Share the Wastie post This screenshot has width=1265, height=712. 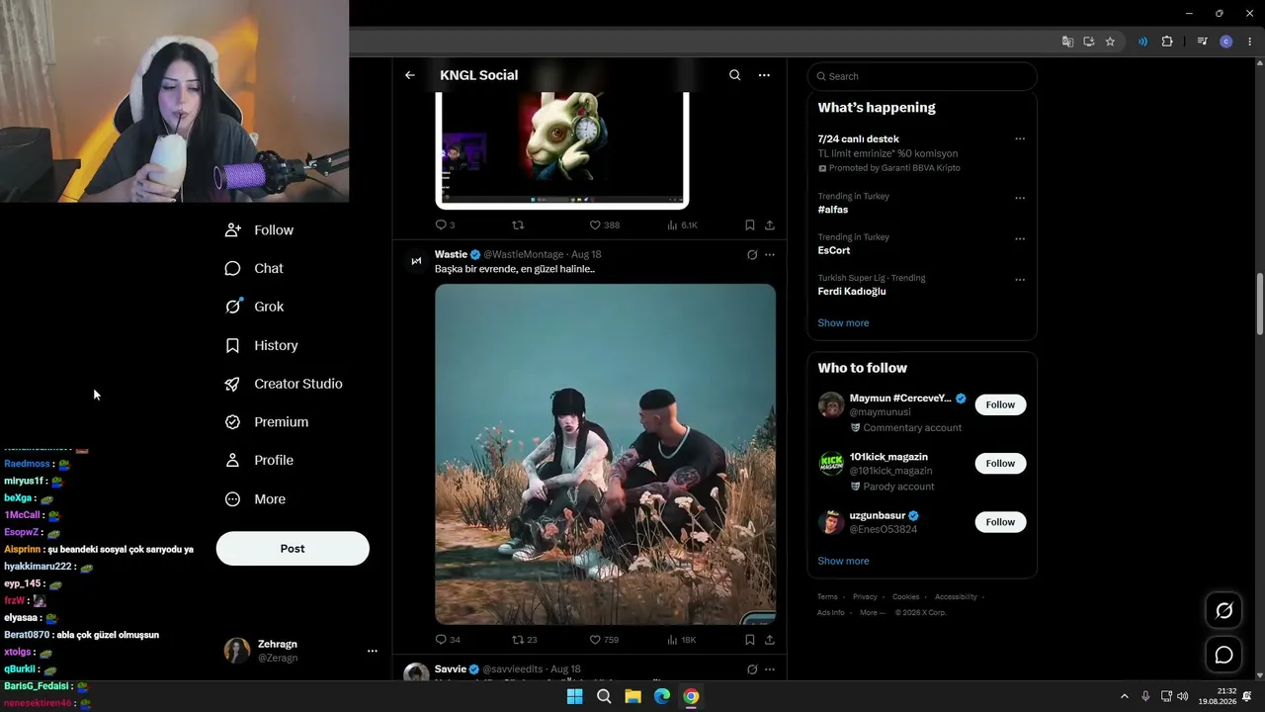pyautogui.click(x=770, y=640)
